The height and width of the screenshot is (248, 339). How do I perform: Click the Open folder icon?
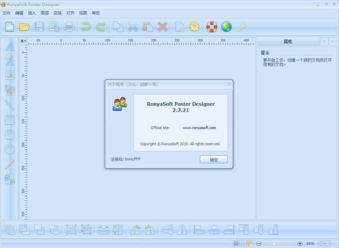click(x=25, y=26)
